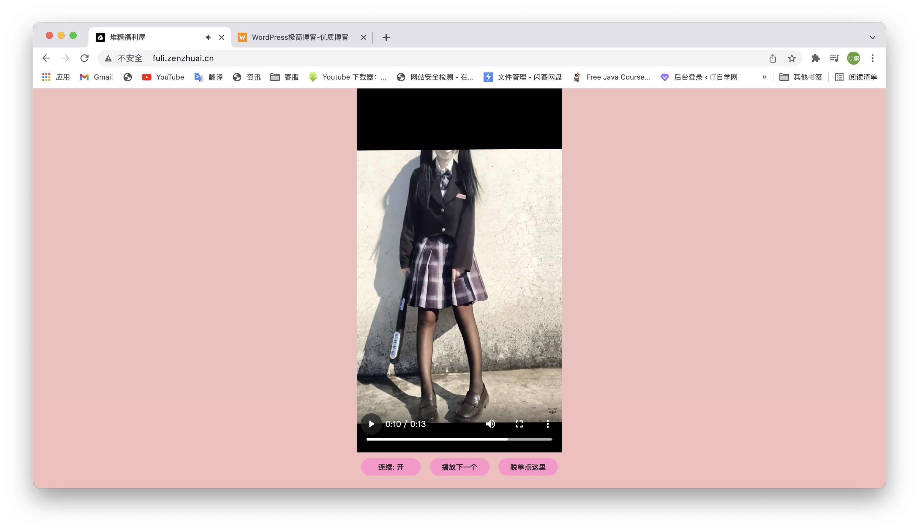Toggle the 连续: 开 continuous play button

pos(391,467)
